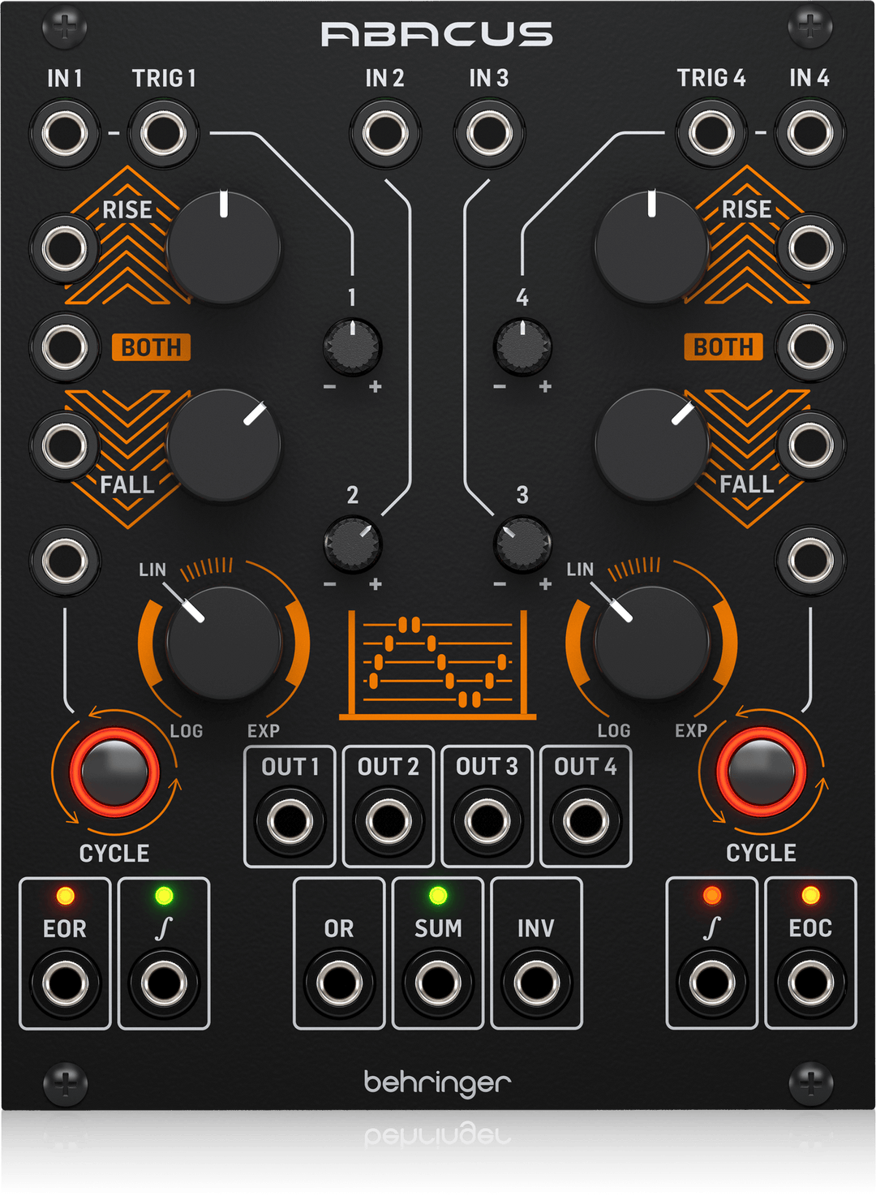Click the left CYCLE label text
Screen dimensions: 876x1196
[114, 854]
